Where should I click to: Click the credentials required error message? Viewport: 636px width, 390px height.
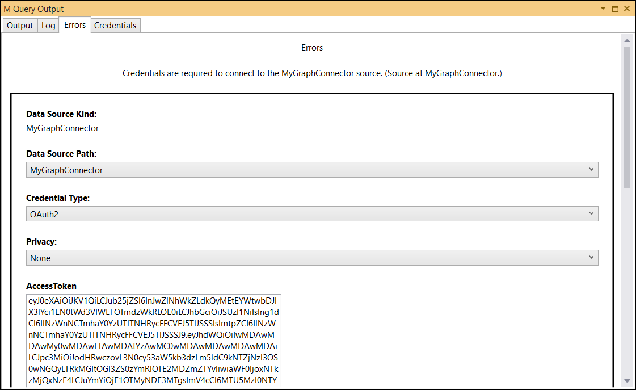pyautogui.click(x=312, y=73)
